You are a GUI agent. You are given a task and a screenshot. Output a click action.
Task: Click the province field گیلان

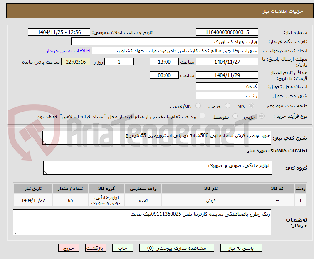[227, 86]
